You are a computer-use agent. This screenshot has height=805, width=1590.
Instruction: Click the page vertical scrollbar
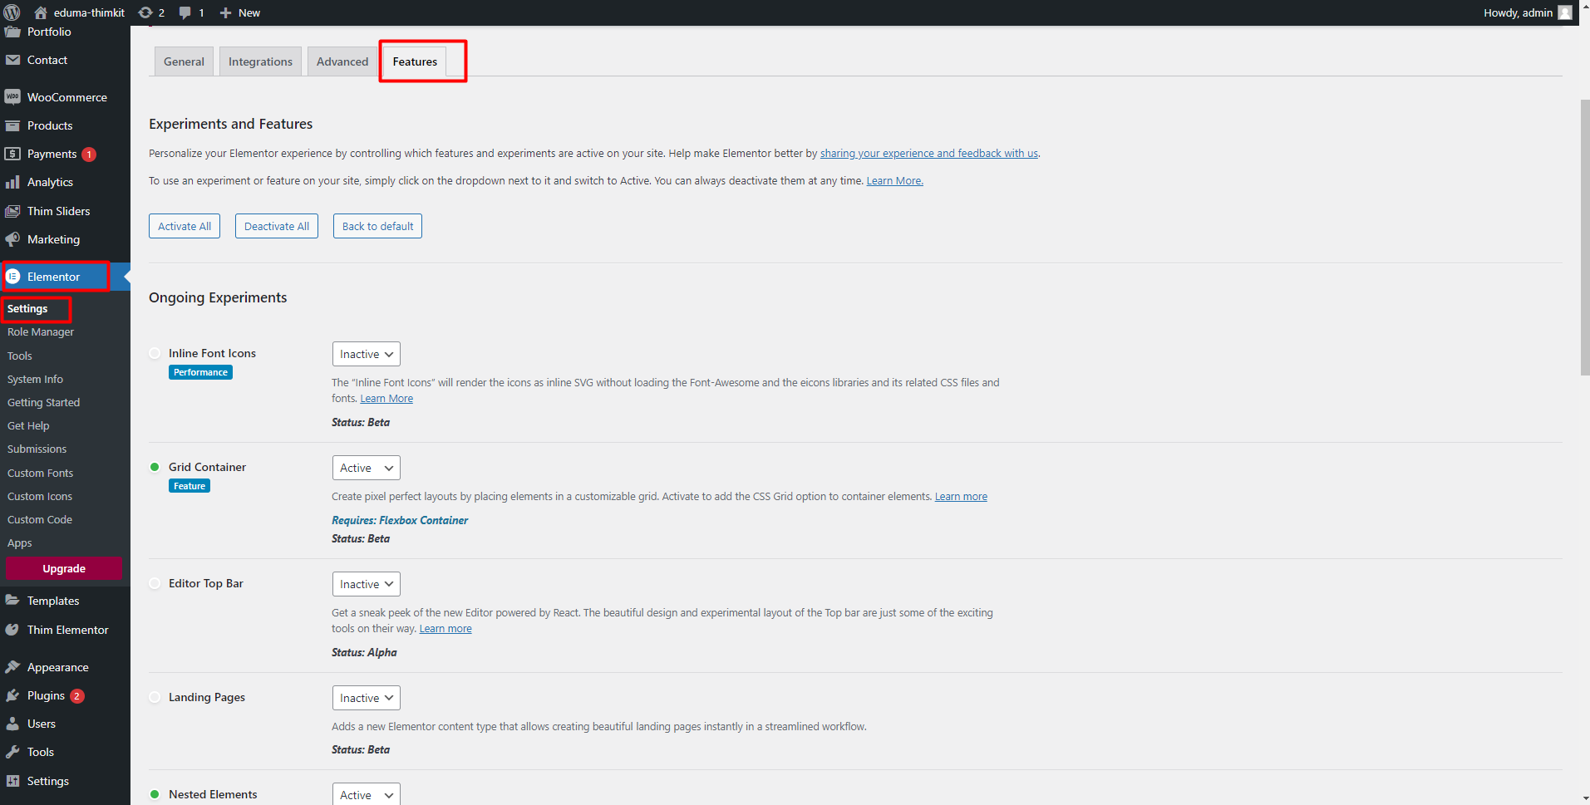coord(1584,237)
